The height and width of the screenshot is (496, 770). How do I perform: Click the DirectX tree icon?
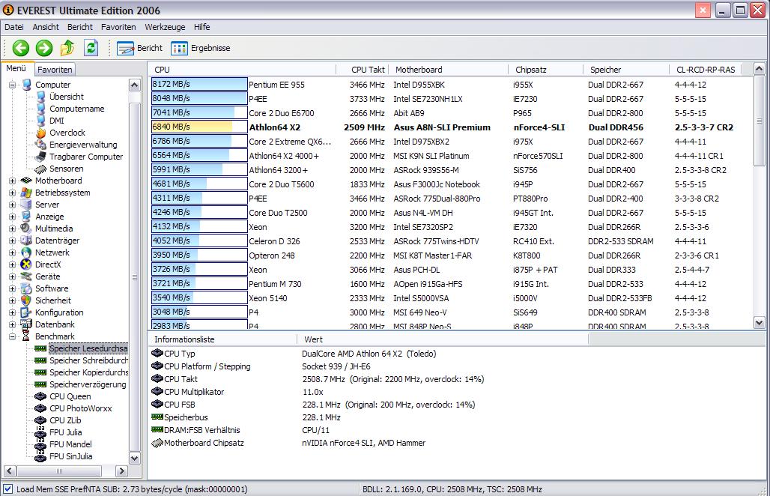[x=26, y=264]
